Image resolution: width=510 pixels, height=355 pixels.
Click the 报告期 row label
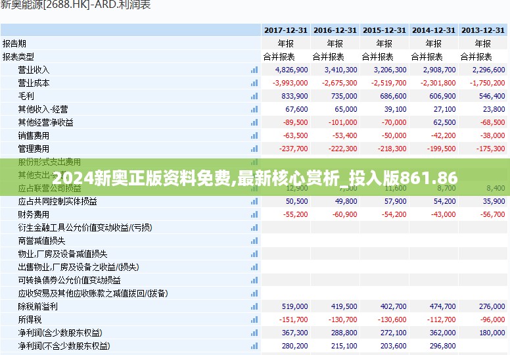(x=14, y=43)
